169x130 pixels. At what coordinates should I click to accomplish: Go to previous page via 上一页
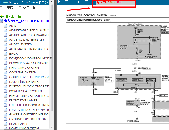62,2
